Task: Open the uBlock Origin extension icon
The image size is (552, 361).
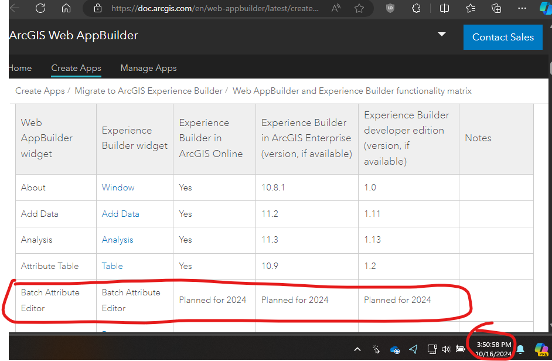Action: click(x=390, y=8)
